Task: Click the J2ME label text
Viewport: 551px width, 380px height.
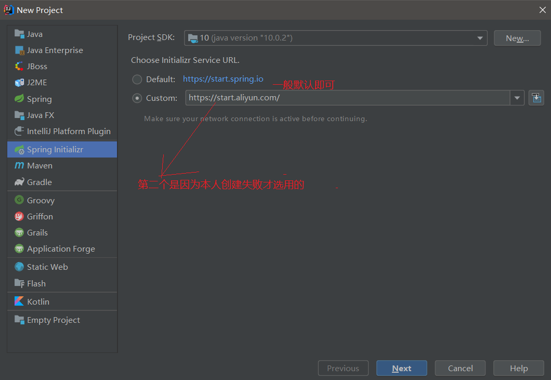Action: tap(37, 83)
